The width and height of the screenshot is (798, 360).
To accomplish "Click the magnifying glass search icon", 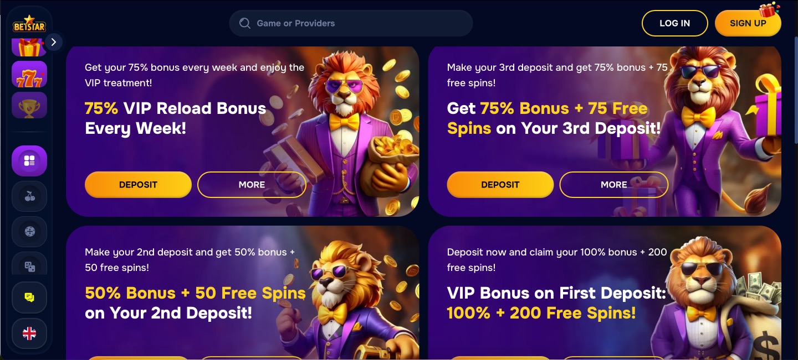I will [x=244, y=23].
